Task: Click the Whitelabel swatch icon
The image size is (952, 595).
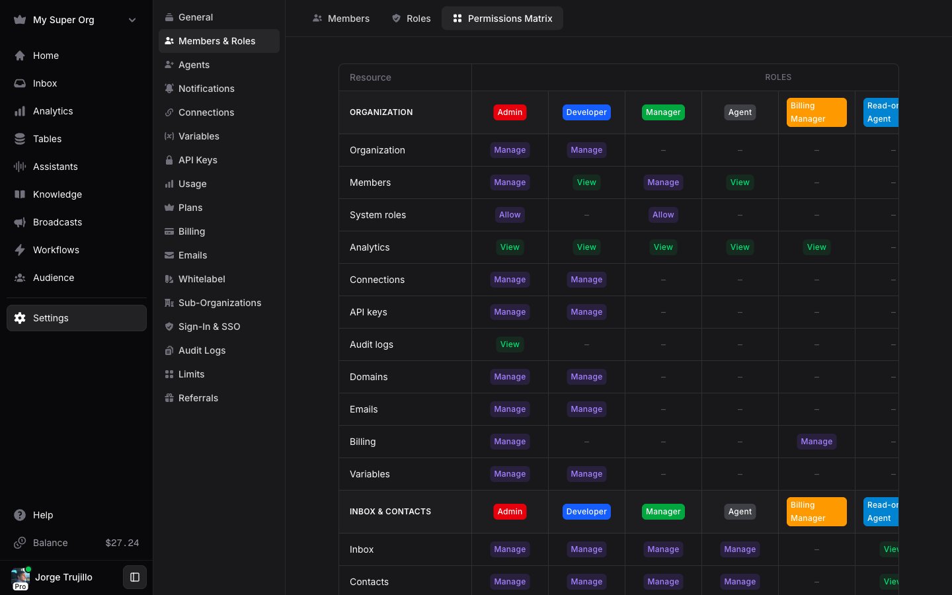Action: point(169,279)
